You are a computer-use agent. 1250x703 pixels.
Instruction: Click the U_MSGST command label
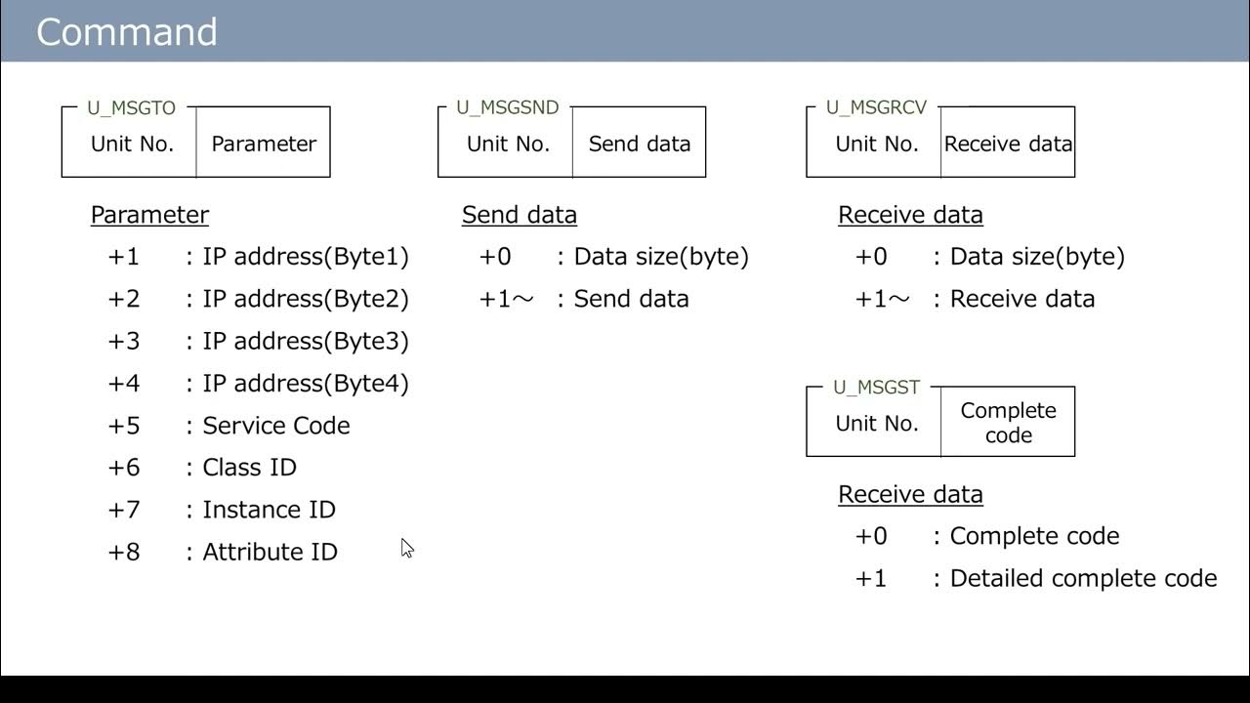tap(876, 388)
